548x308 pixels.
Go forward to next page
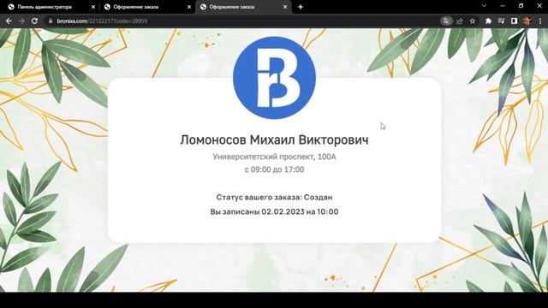21,21
